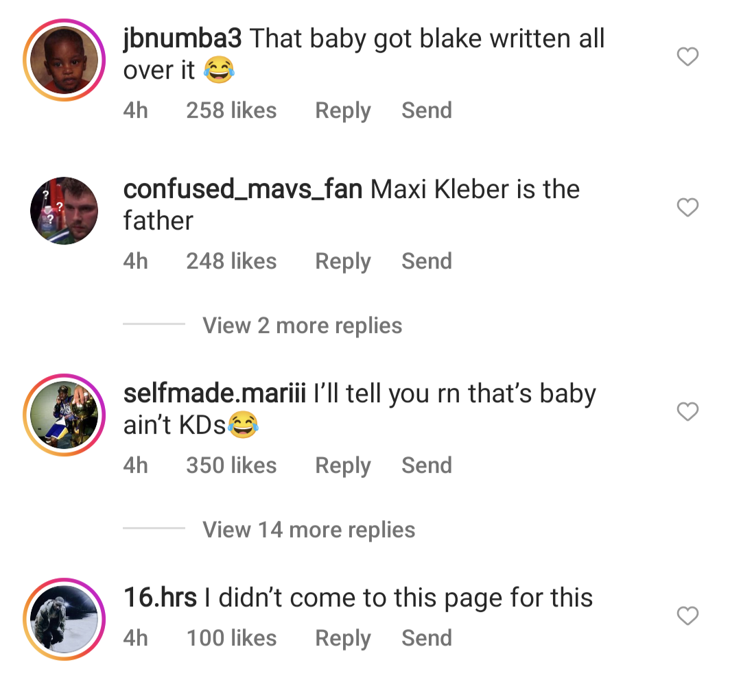
Task: Open 16.hrs profile avatar
Action: pyautogui.click(x=64, y=619)
